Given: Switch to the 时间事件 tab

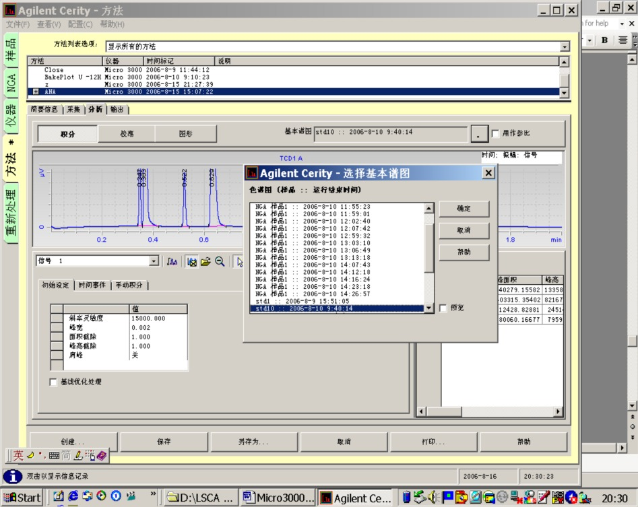Looking at the screenshot, I should pyautogui.click(x=92, y=285).
